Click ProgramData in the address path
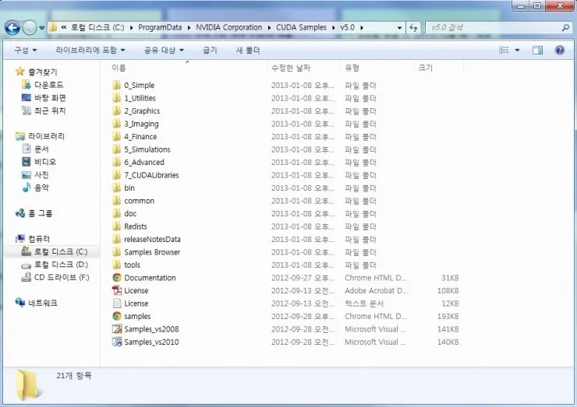This screenshot has width=577, height=407. click(x=160, y=27)
